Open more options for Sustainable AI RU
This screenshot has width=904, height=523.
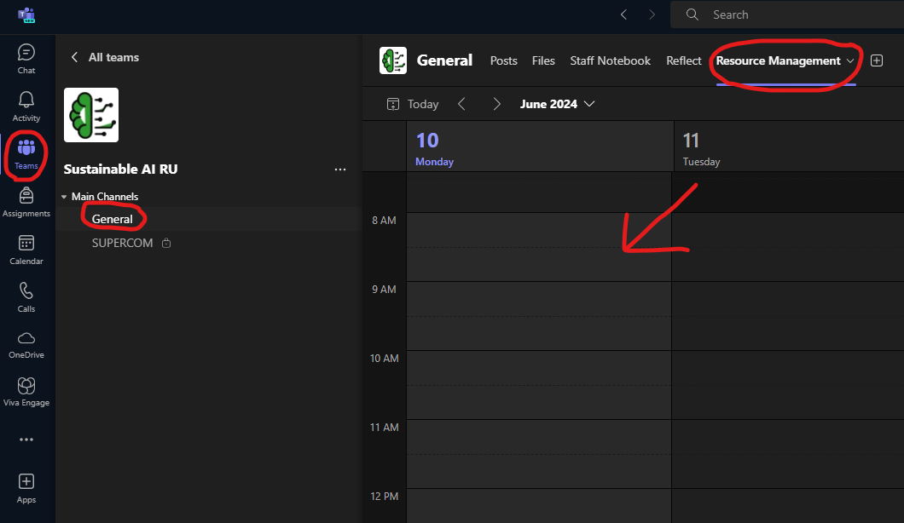click(340, 170)
